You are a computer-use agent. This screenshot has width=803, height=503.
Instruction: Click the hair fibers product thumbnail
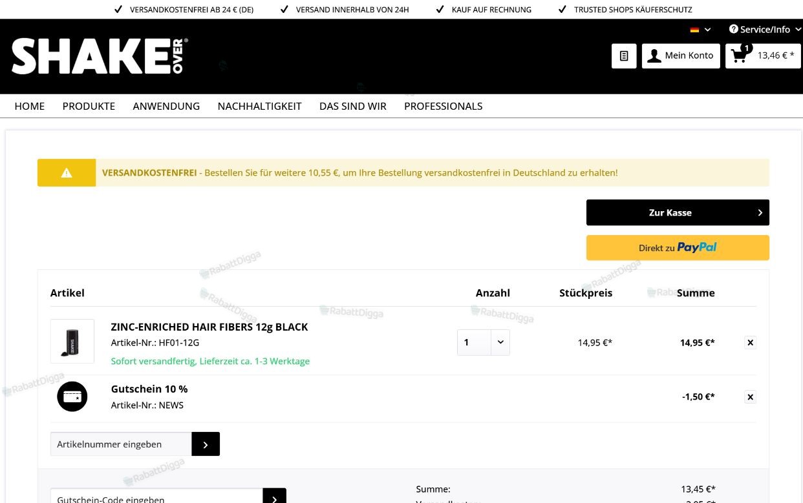[72, 341]
